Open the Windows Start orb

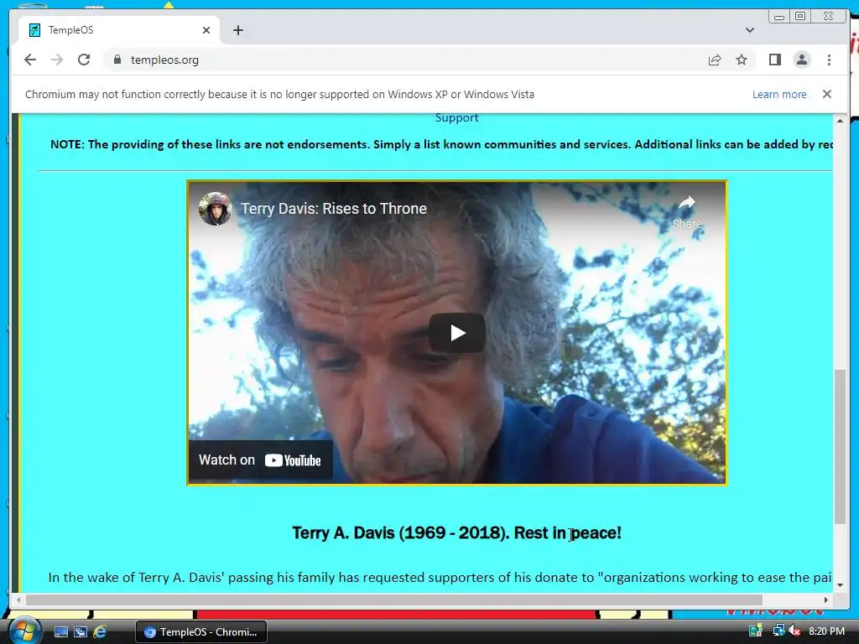point(23,631)
